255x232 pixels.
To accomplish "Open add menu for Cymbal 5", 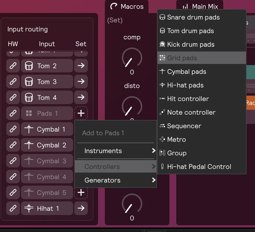I will (81, 193).
